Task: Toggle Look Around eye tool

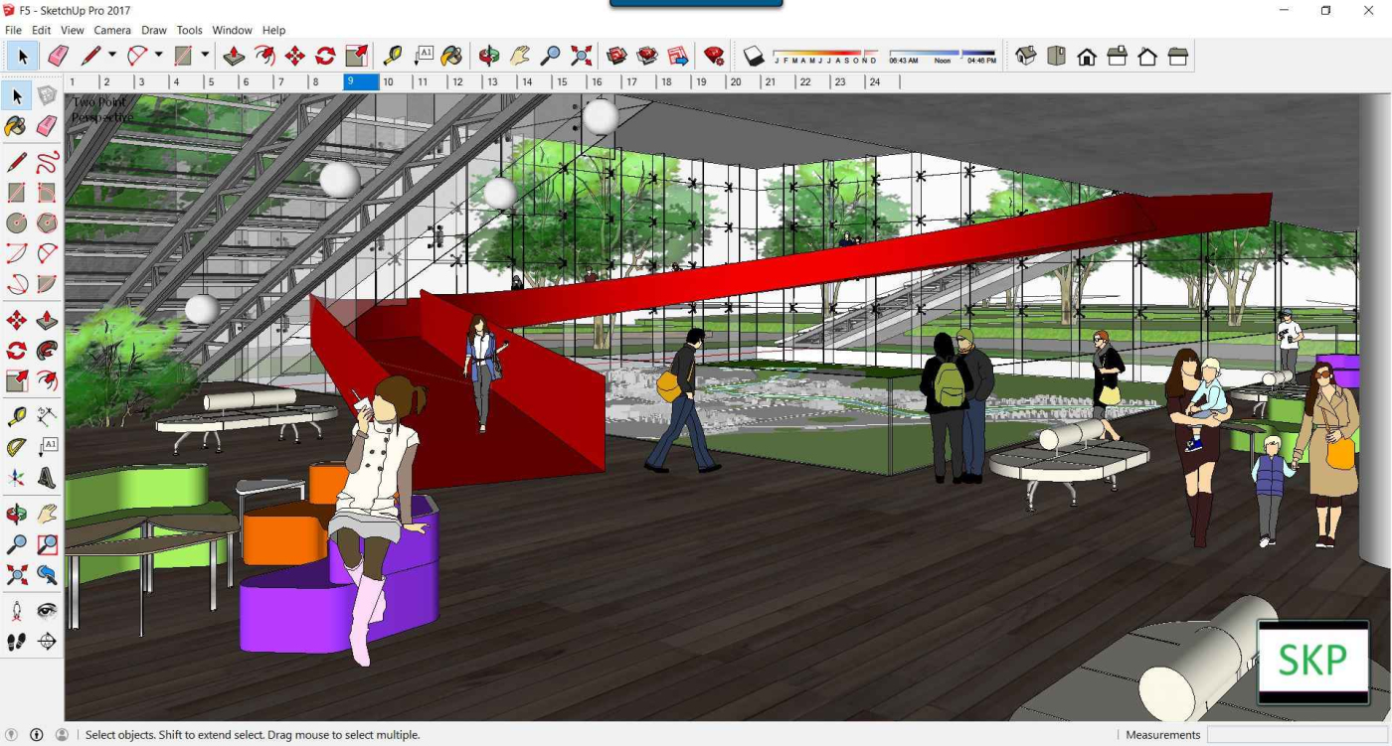Action: [x=47, y=611]
